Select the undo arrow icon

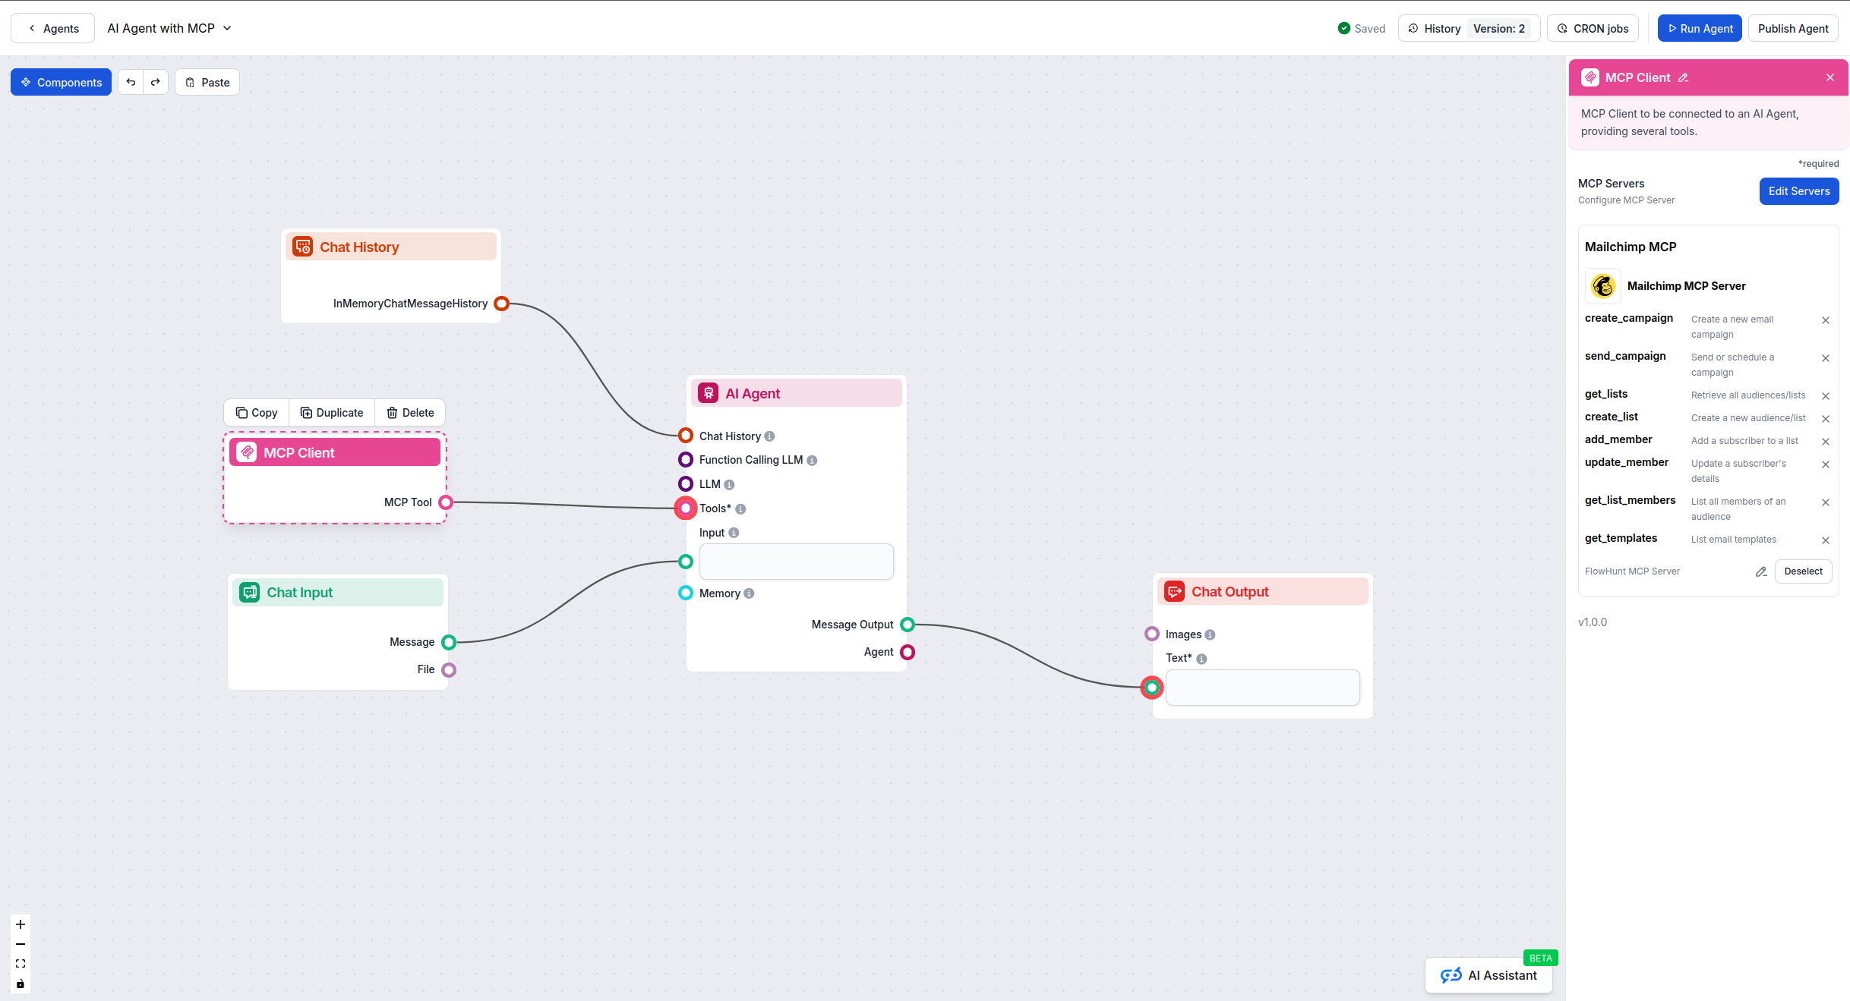pyautogui.click(x=130, y=82)
